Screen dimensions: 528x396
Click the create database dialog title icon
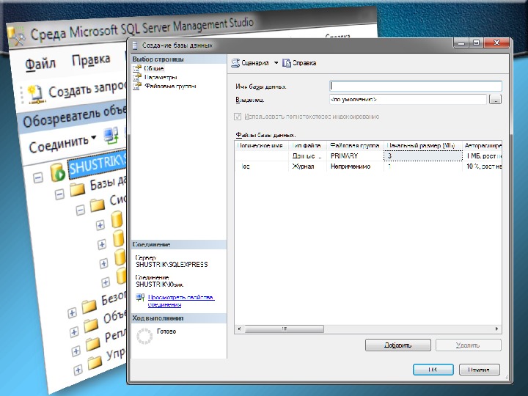coord(135,45)
